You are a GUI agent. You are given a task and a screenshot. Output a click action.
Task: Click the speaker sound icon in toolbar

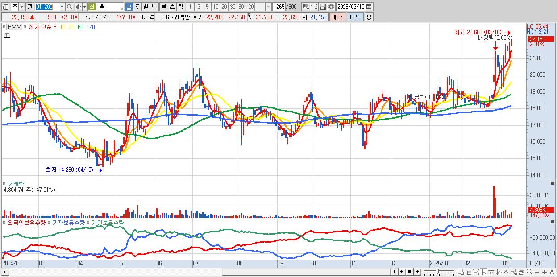[78, 7]
